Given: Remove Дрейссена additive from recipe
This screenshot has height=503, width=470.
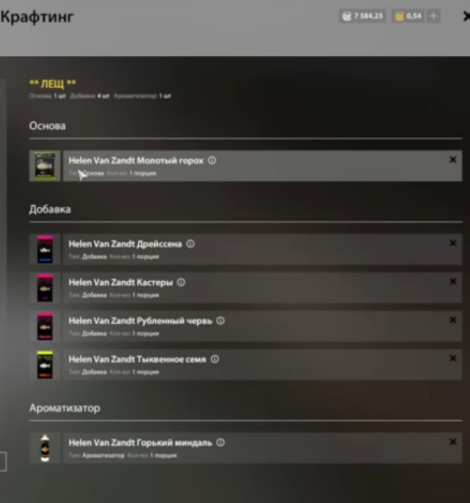Looking at the screenshot, I should click(453, 243).
